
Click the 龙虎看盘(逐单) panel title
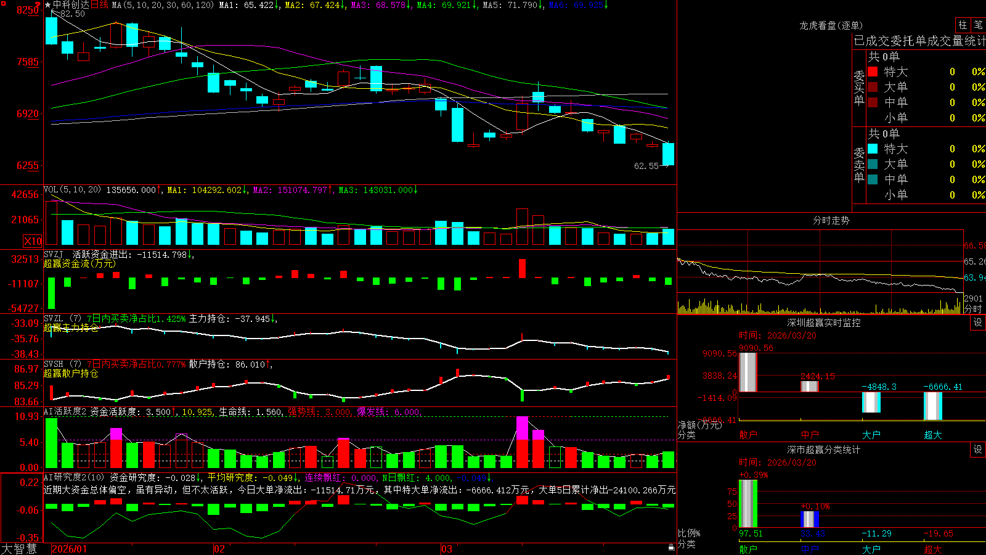(831, 25)
